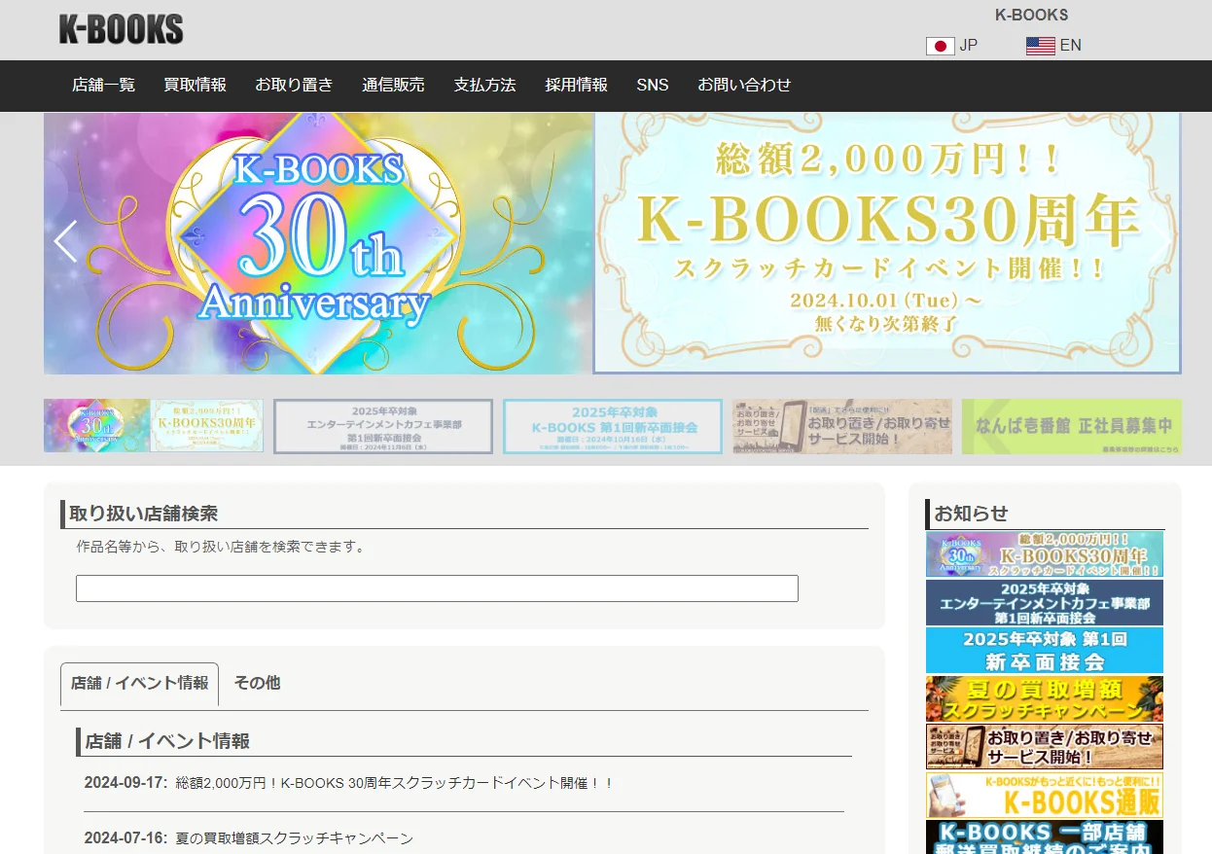Go to next carousel slide arrow

tap(1160, 241)
